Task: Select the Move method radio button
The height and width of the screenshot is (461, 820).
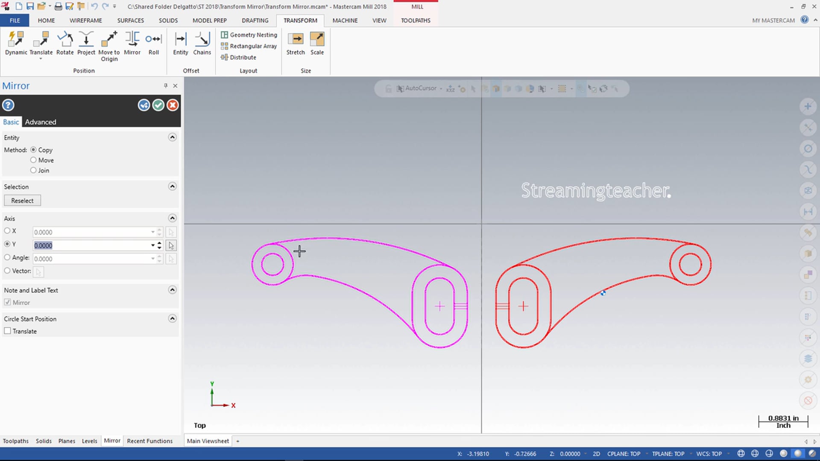Action: pyautogui.click(x=33, y=160)
